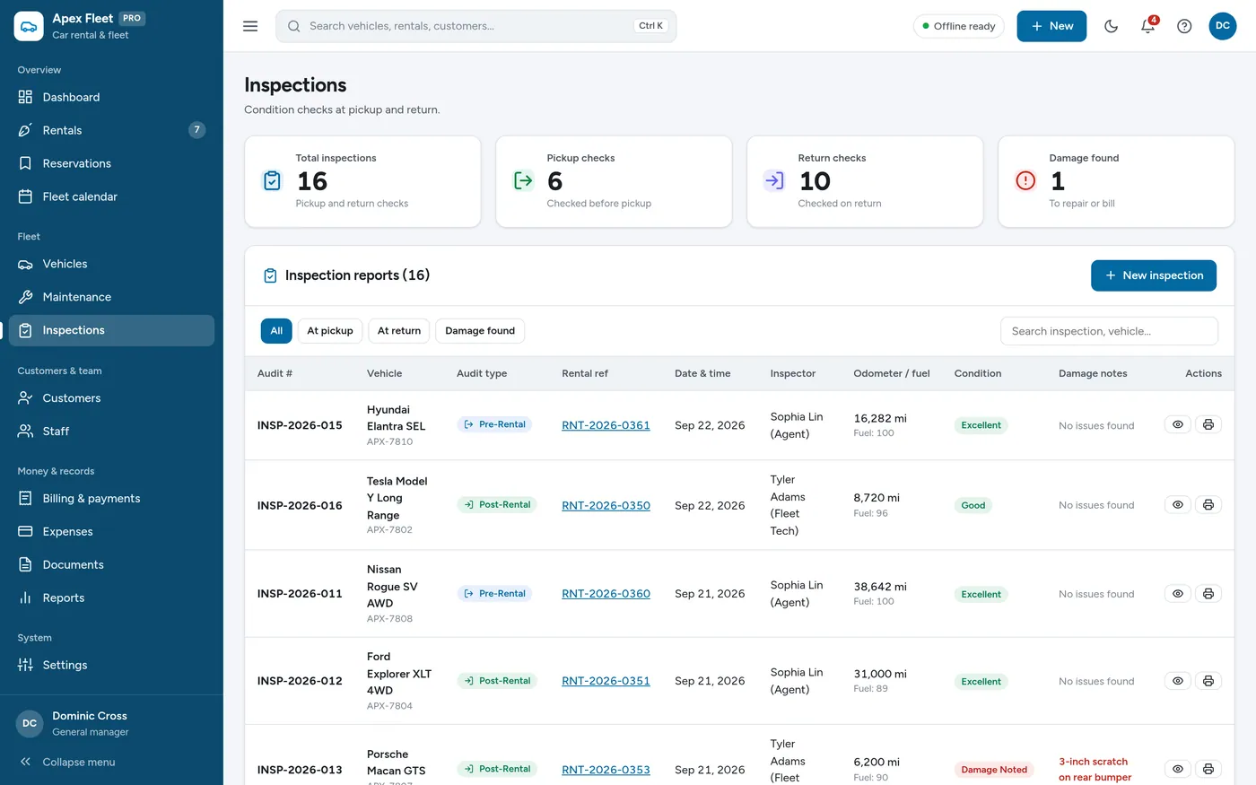View inspection INSP-2026-012 details
The height and width of the screenshot is (785, 1256).
(1178, 680)
